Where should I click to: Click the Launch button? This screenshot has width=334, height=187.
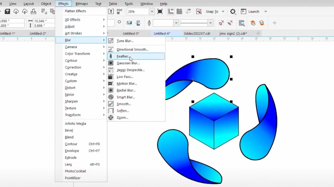pyautogui.click(x=254, y=11)
